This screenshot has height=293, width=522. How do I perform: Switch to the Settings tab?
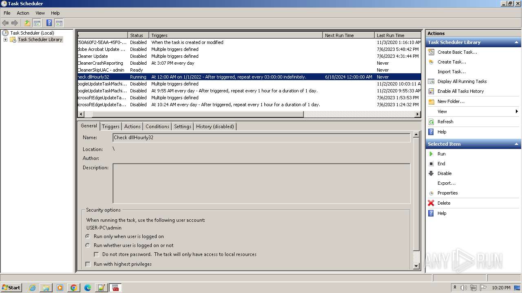(x=182, y=127)
